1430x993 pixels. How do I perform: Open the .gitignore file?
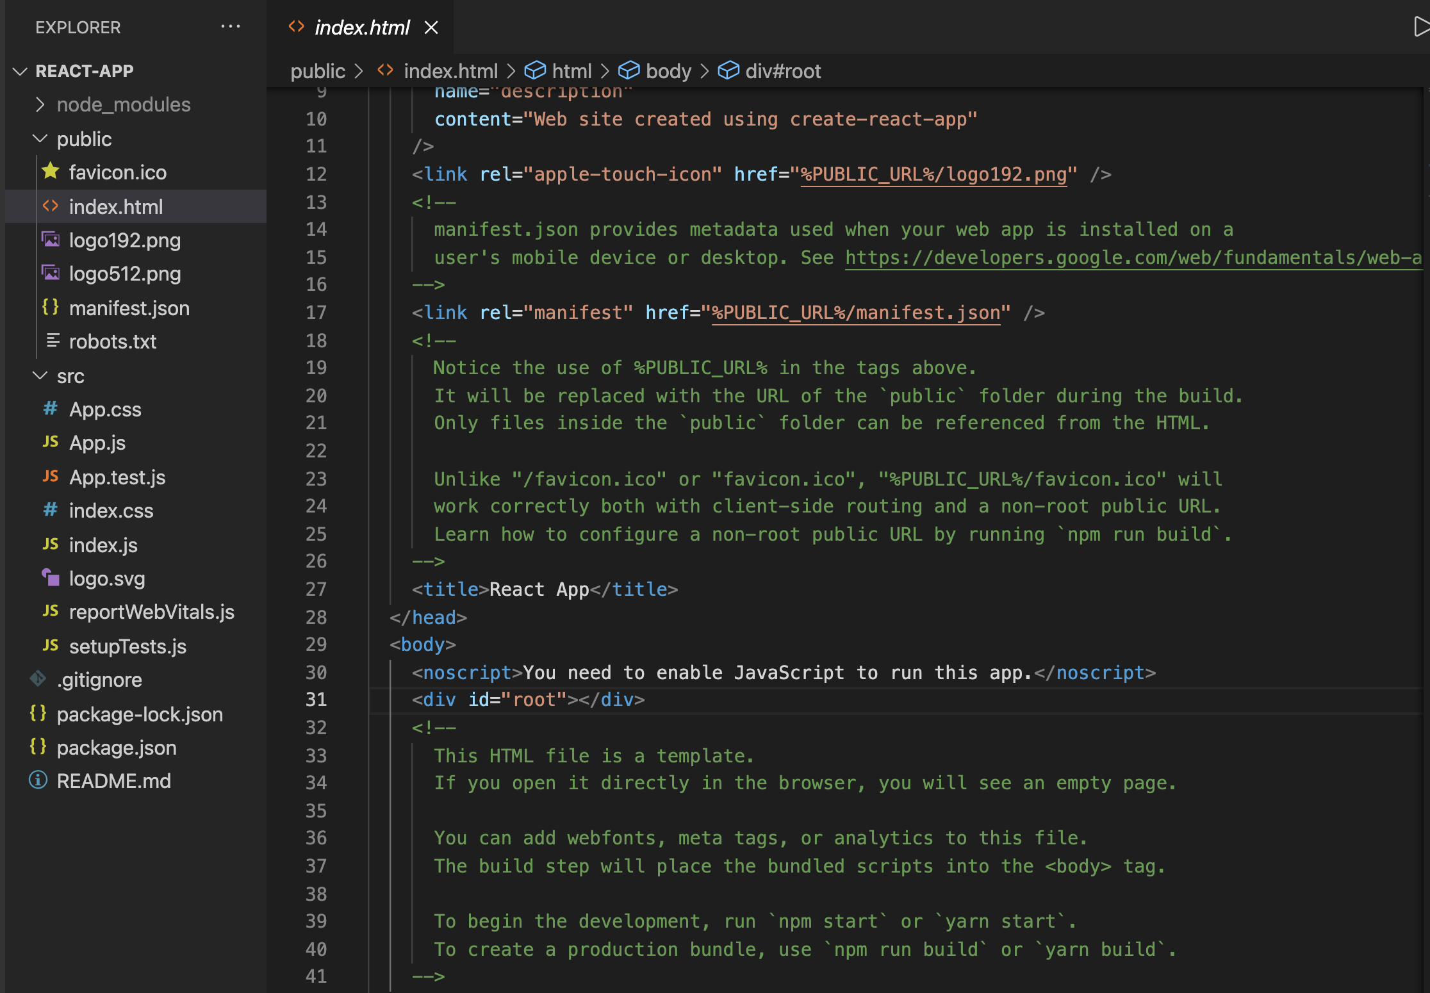pyautogui.click(x=99, y=680)
